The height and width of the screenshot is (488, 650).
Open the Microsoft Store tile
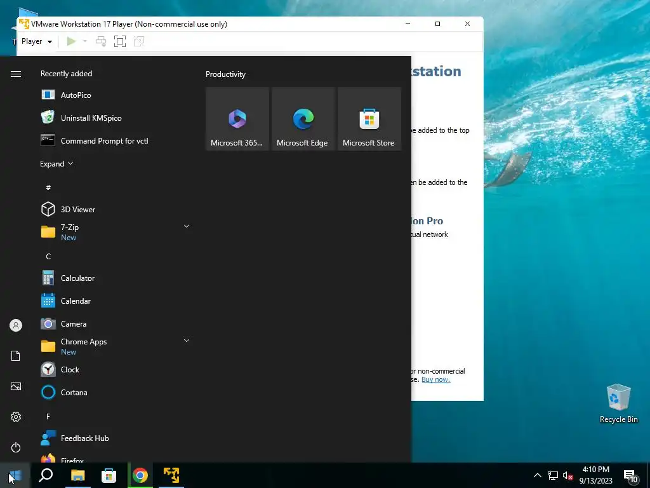pos(369,119)
